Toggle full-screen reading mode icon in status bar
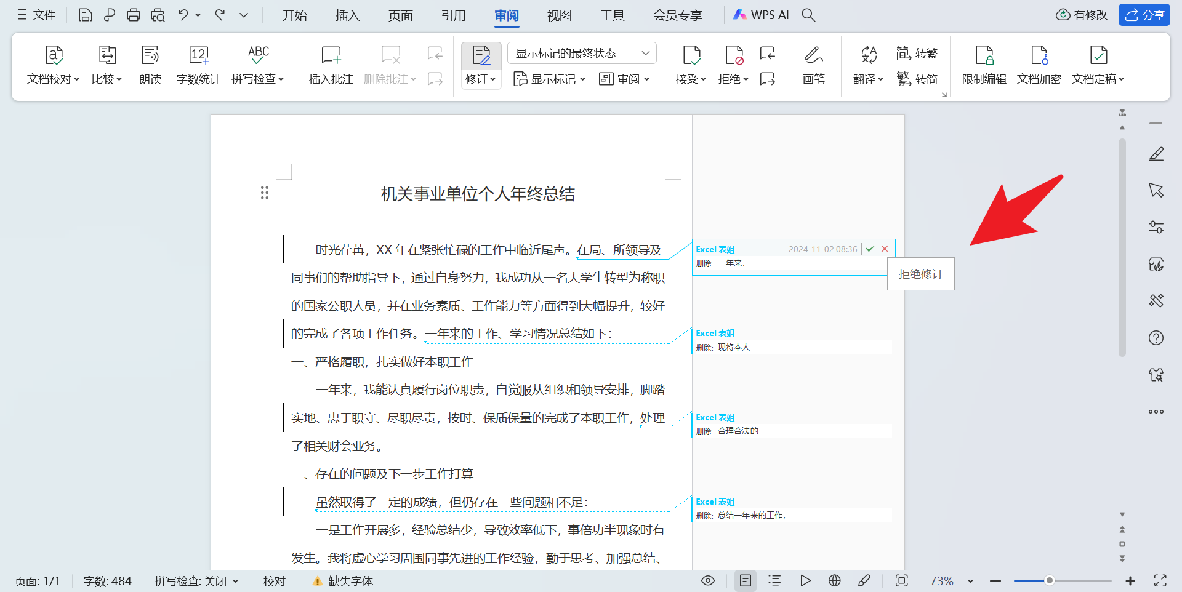This screenshot has width=1182, height=592. pos(1161,580)
